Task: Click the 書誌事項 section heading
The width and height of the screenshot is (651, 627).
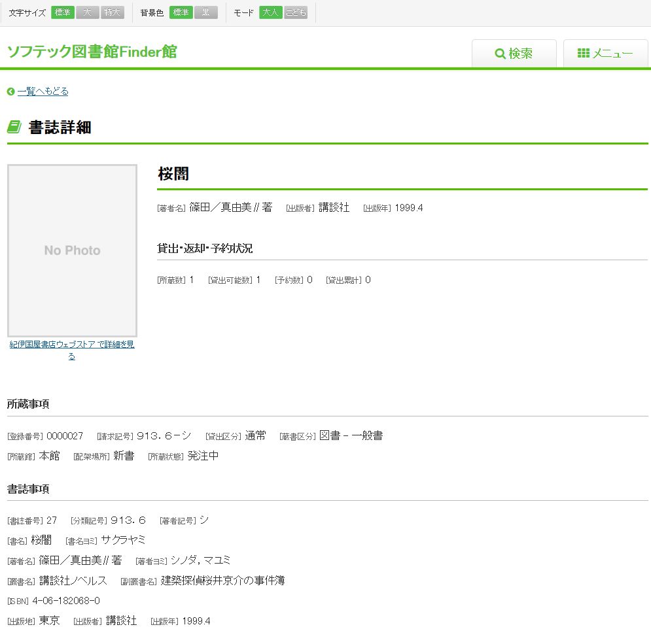Action: point(28,489)
